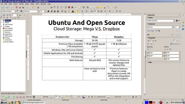Insert special character Omega icon
Image resolution: width=185 pixels, height=104 pixels.
pos(84,7)
